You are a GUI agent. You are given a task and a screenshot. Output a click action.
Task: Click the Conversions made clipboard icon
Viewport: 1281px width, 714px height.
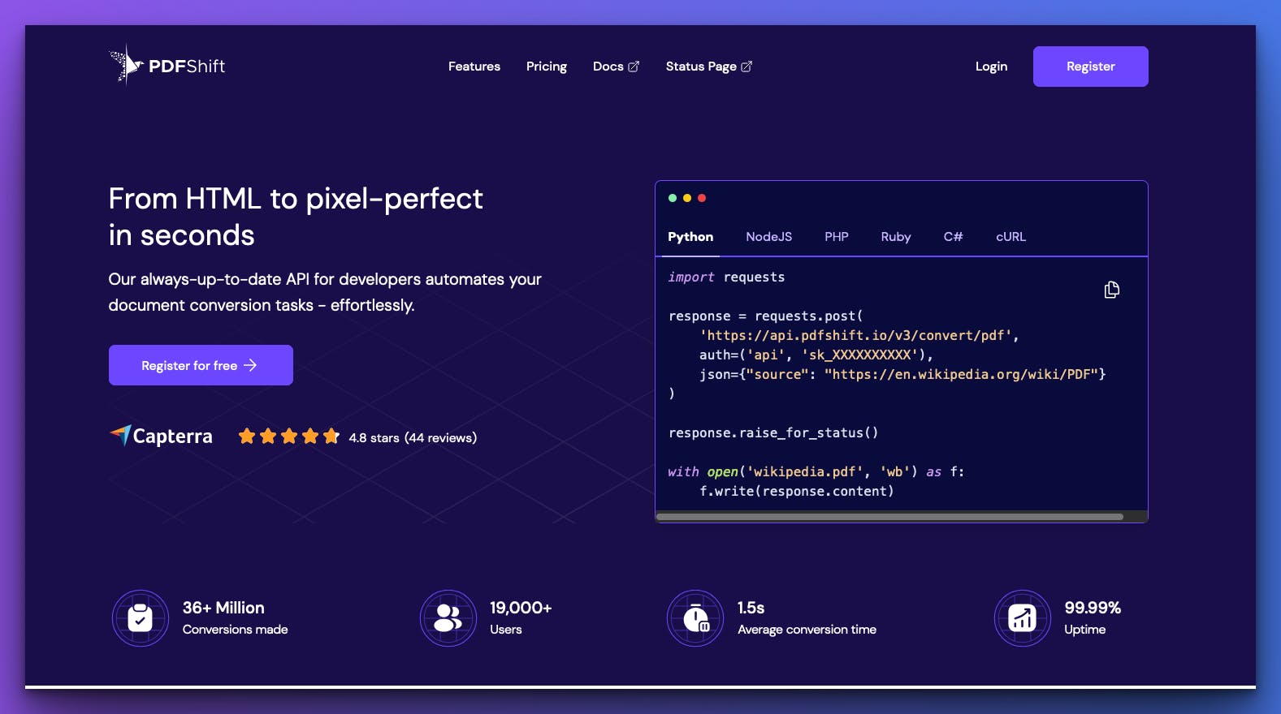click(140, 618)
